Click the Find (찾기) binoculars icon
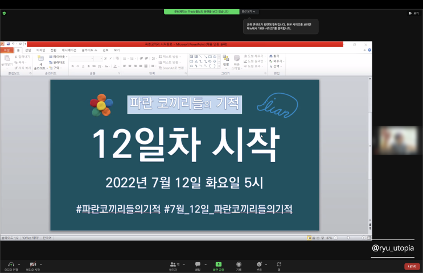Image resolution: width=423 pixels, height=273 pixels. point(271,56)
